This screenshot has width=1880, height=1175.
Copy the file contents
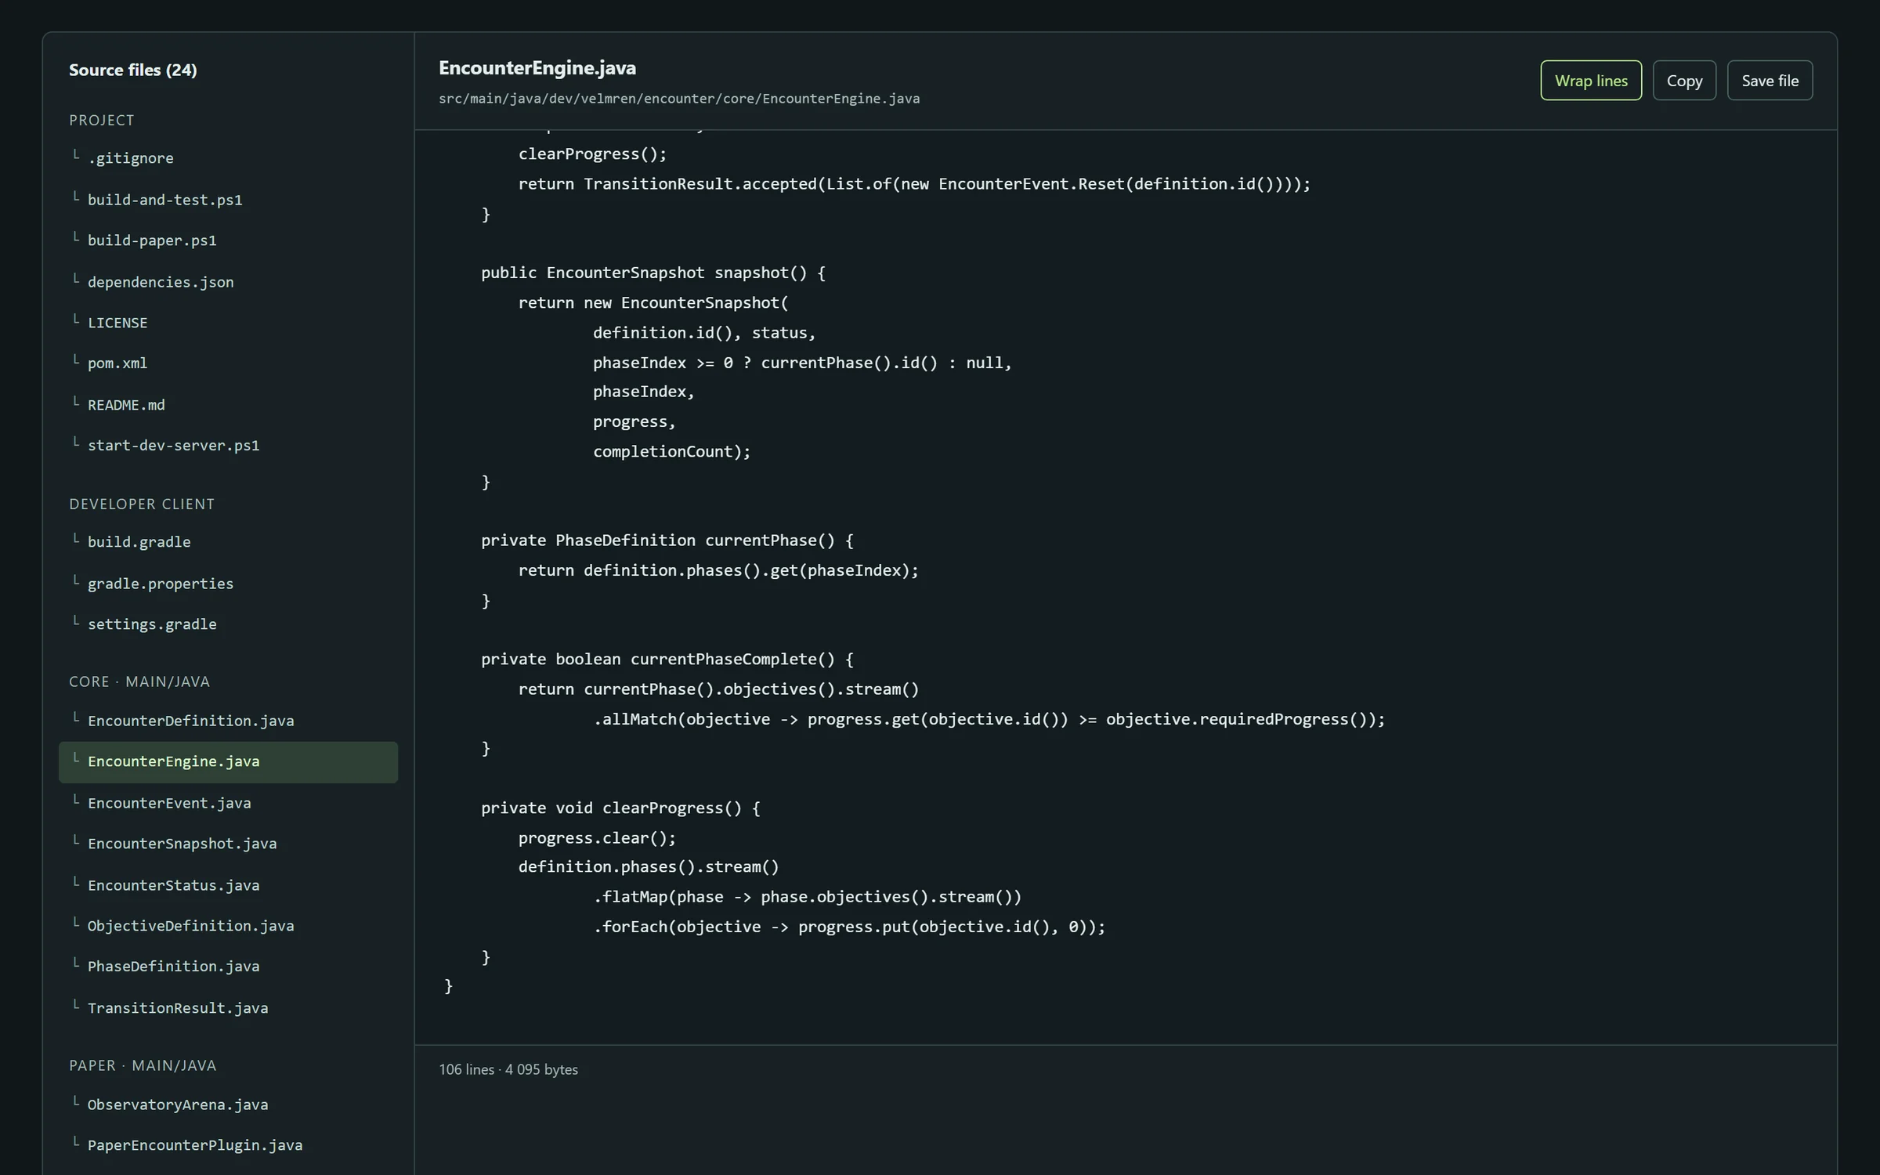[x=1684, y=81]
